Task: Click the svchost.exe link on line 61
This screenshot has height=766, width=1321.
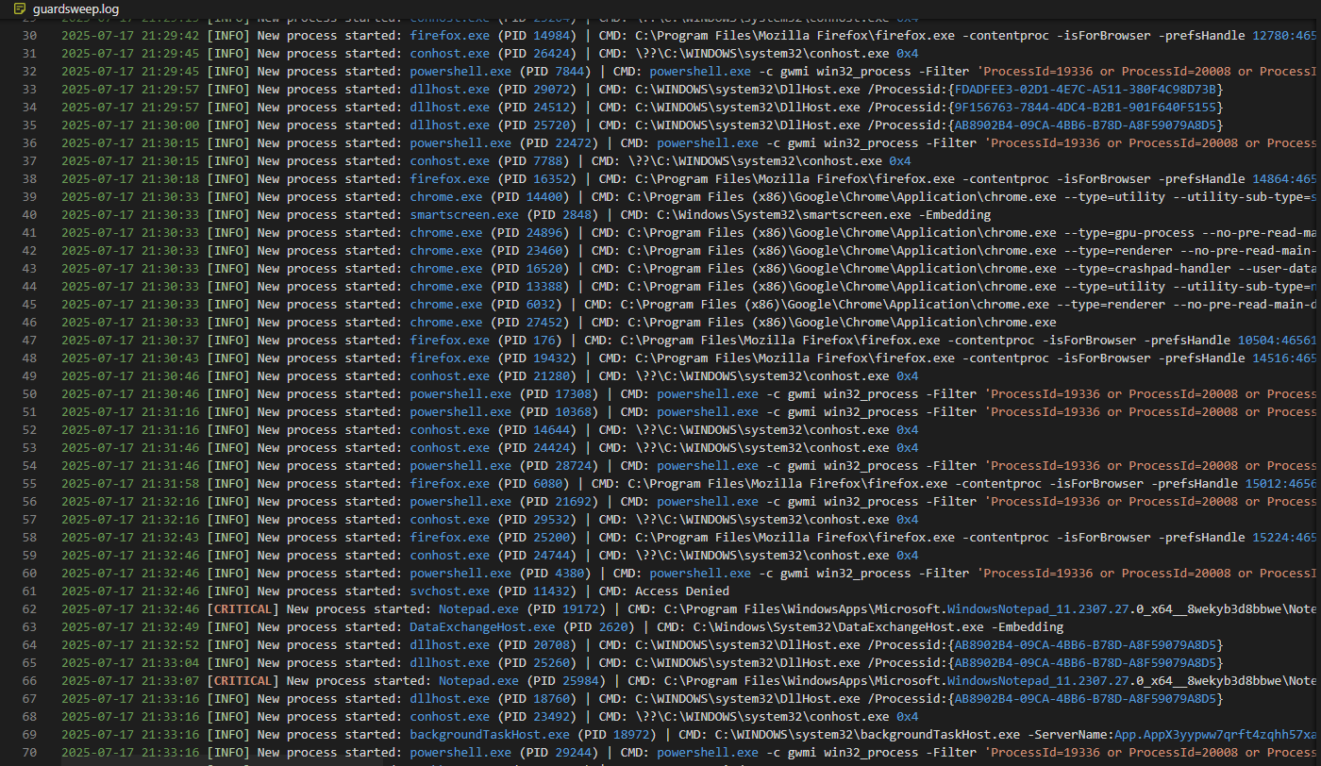Action: coord(450,591)
